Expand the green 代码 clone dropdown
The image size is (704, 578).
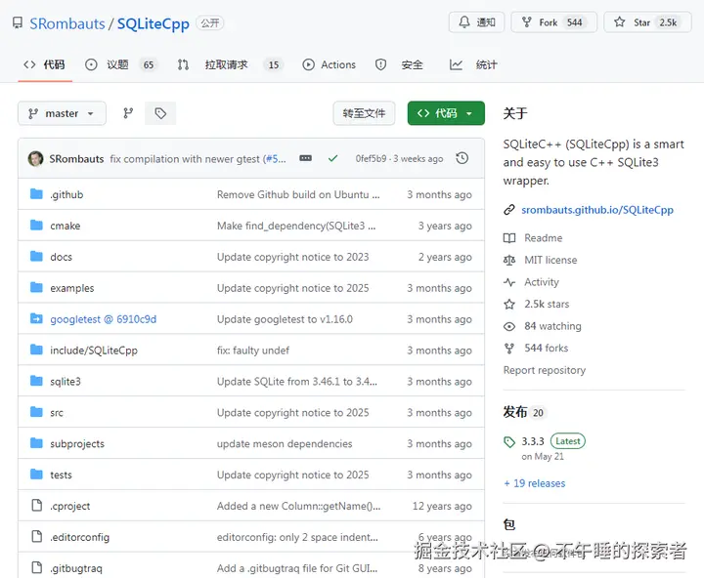tap(446, 113)
